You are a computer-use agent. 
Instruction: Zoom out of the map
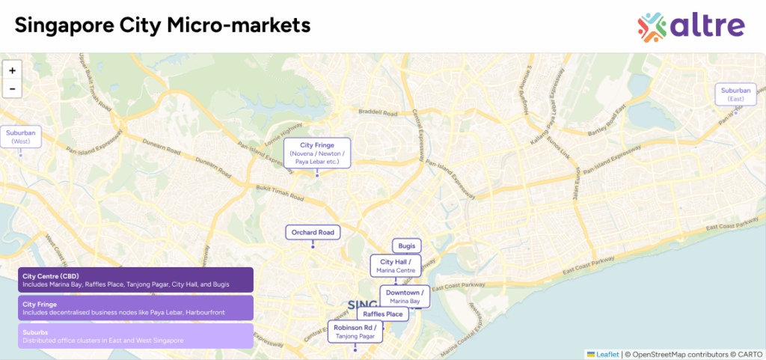12,89
